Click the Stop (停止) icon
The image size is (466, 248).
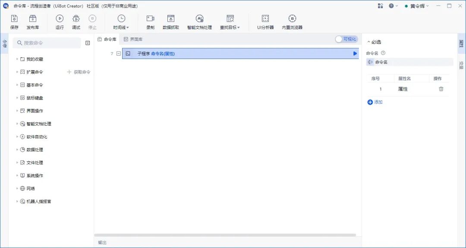(x=92, y=19)
